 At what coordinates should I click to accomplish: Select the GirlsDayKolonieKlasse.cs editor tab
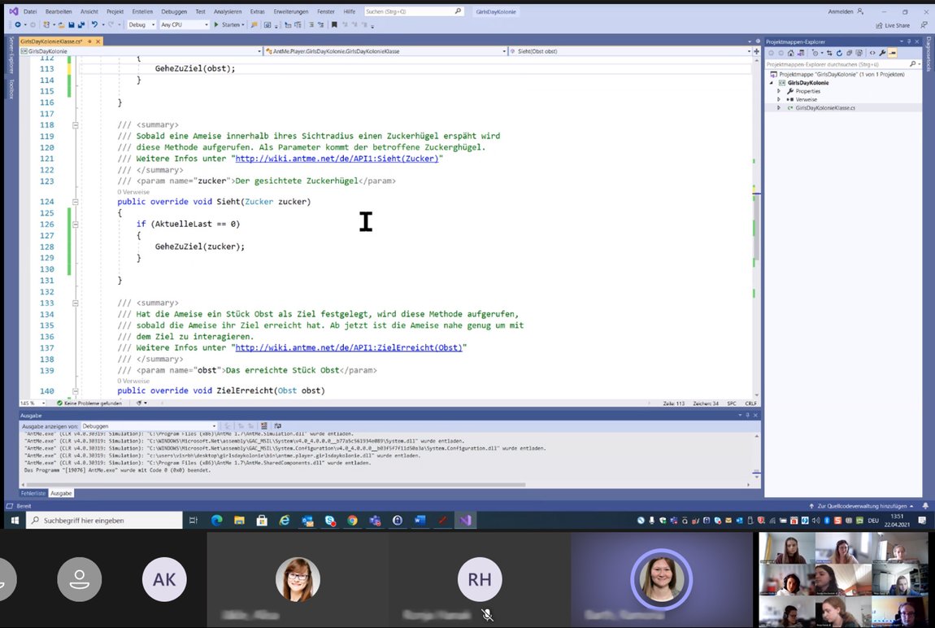(51, 41)
